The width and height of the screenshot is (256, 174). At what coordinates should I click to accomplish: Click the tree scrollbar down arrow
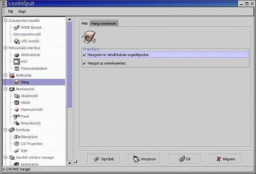click(x=69, y=163)
